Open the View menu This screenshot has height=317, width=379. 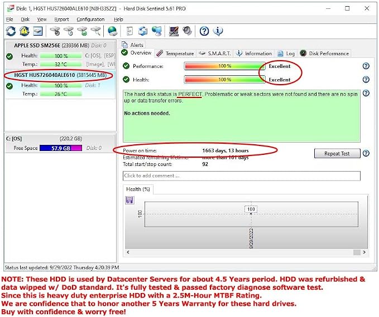click(41, 19)
